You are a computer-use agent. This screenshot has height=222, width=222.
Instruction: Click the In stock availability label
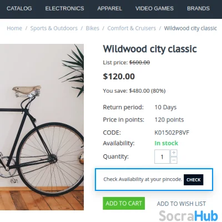[166, 143]
